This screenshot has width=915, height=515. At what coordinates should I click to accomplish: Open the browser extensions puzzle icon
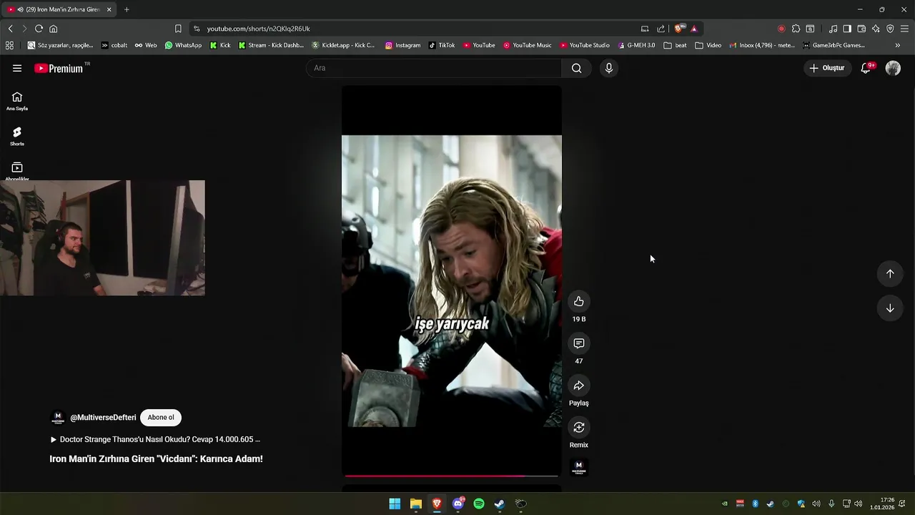point(796,29)
